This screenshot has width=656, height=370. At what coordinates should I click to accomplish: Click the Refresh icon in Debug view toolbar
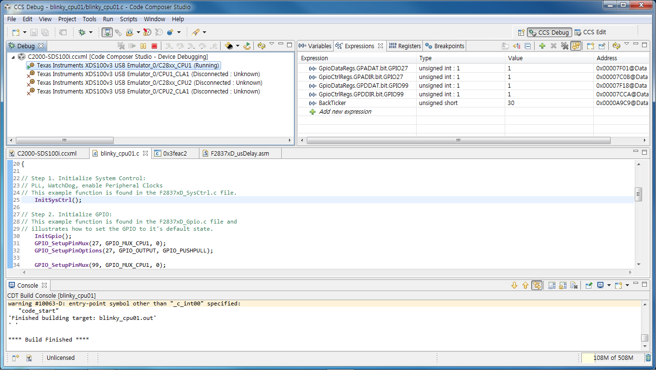(262, 46)
